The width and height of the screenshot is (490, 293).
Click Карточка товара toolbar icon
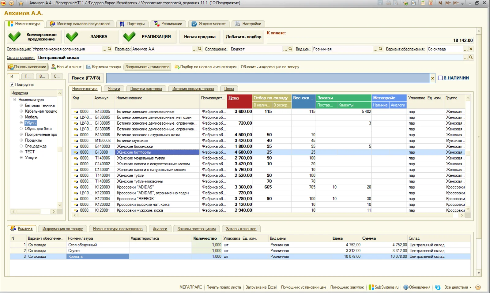coord(89,67)
